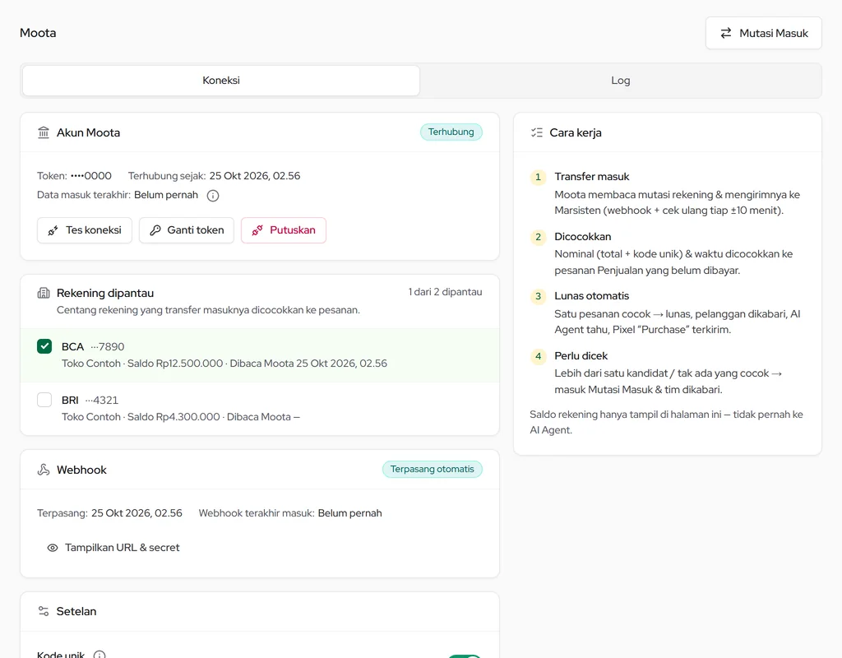Viewport: 842px width, 658px height.
Task: Toggle the Kode unik switch
Action: coord(465,656)
